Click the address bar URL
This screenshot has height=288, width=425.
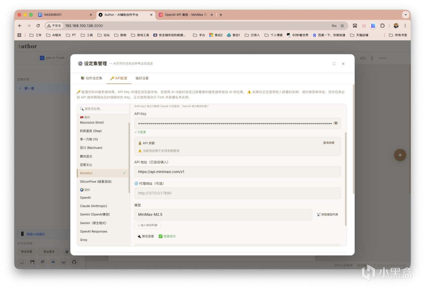tap(84, 26)
